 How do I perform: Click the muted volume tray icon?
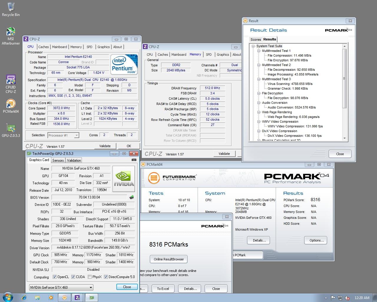pos(347,298)
